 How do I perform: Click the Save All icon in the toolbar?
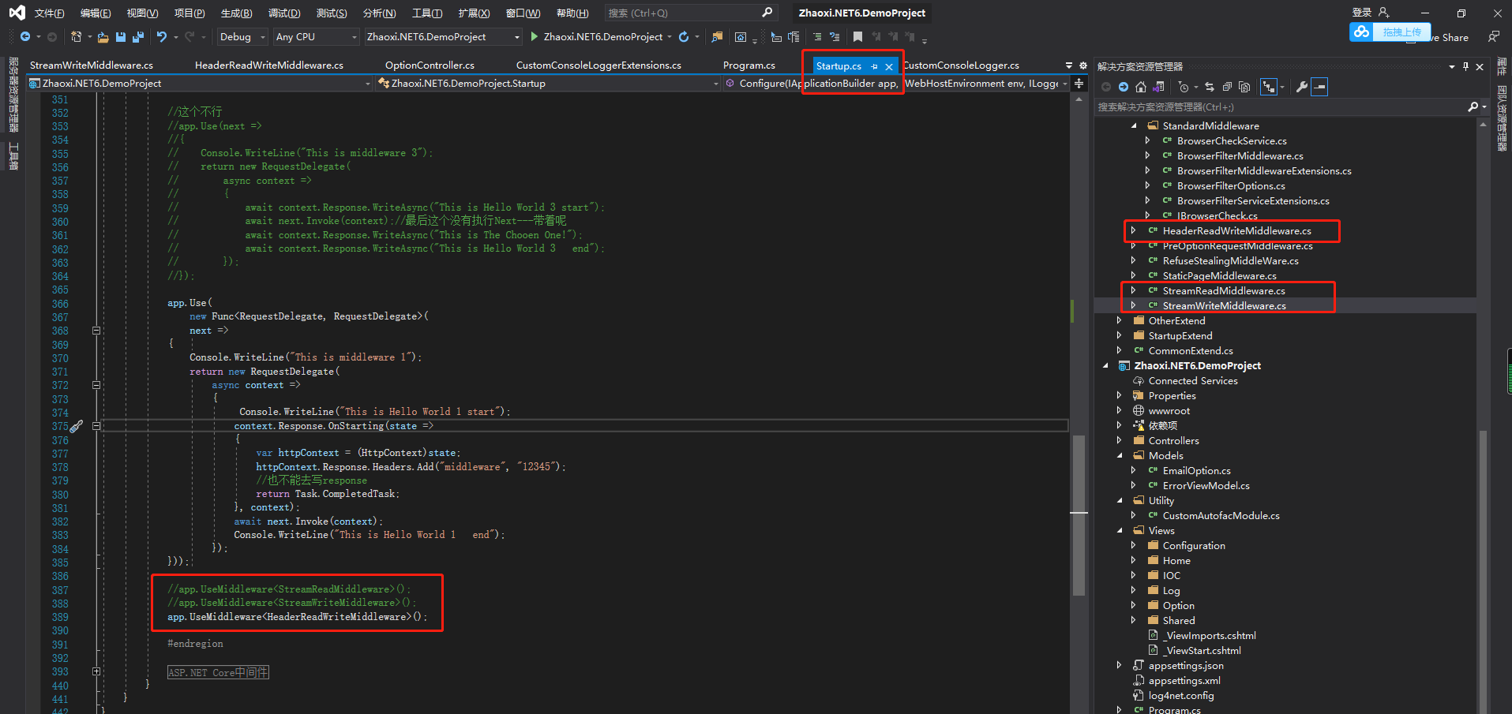click(139, 36)
